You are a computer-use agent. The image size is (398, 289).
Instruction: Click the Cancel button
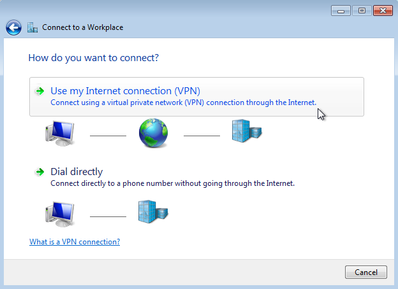pyautogui.click(x=365, y=272)
